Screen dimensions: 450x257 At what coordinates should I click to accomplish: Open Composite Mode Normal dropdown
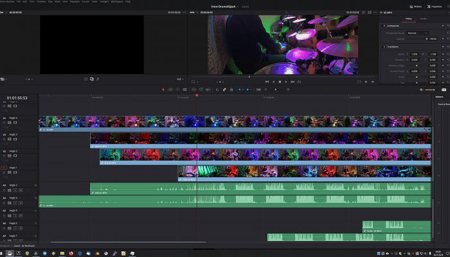tap(417, 33)
